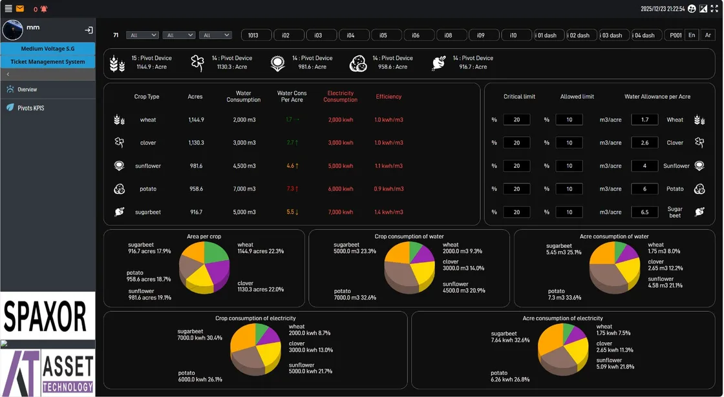Select the Medium Voltage S.G tab
Viewport: 724px width, 397px height.
tap(48, 48)
